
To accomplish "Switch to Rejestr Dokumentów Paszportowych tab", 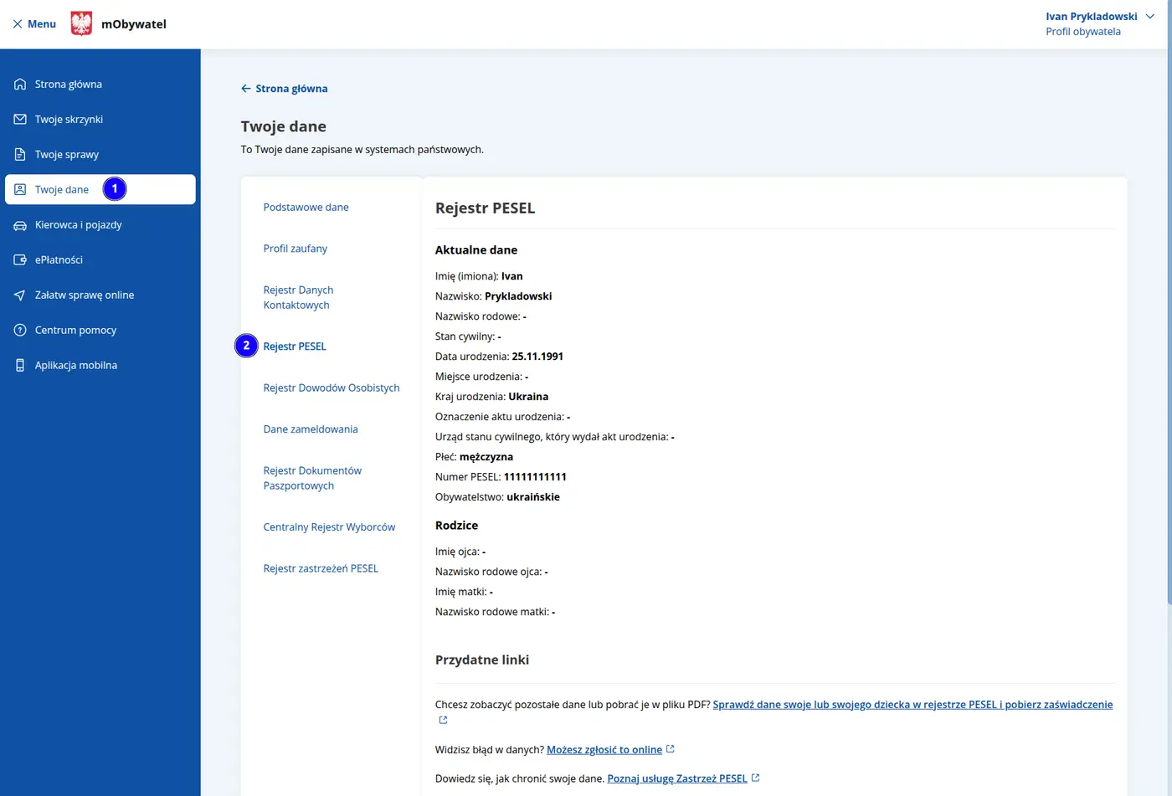I will coord(312,479).
